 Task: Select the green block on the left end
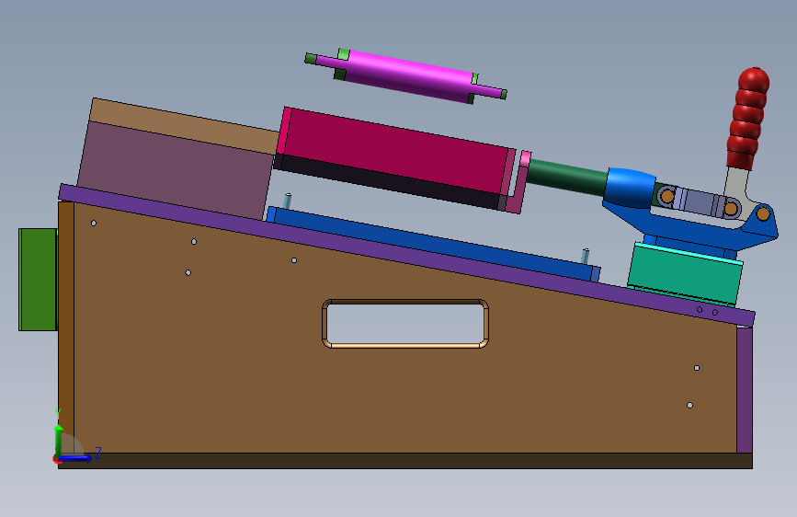pos(38,280)
